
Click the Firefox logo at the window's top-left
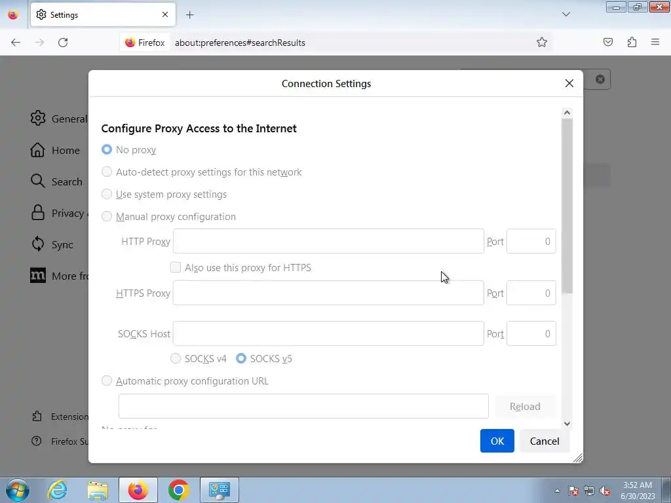click(13, 14)
